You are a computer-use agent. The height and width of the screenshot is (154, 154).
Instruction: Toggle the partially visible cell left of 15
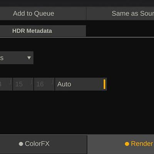6,84
